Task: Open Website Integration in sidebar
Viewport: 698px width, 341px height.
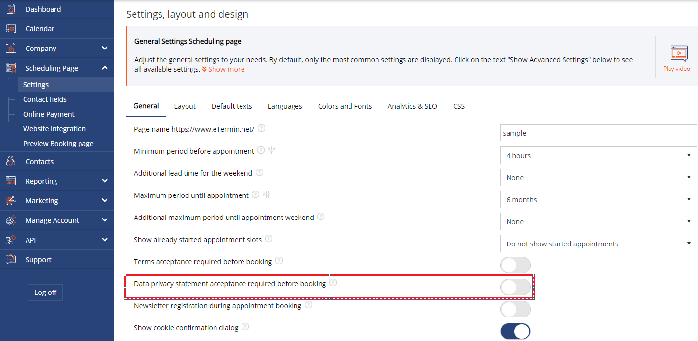Action: click(54, 128)
